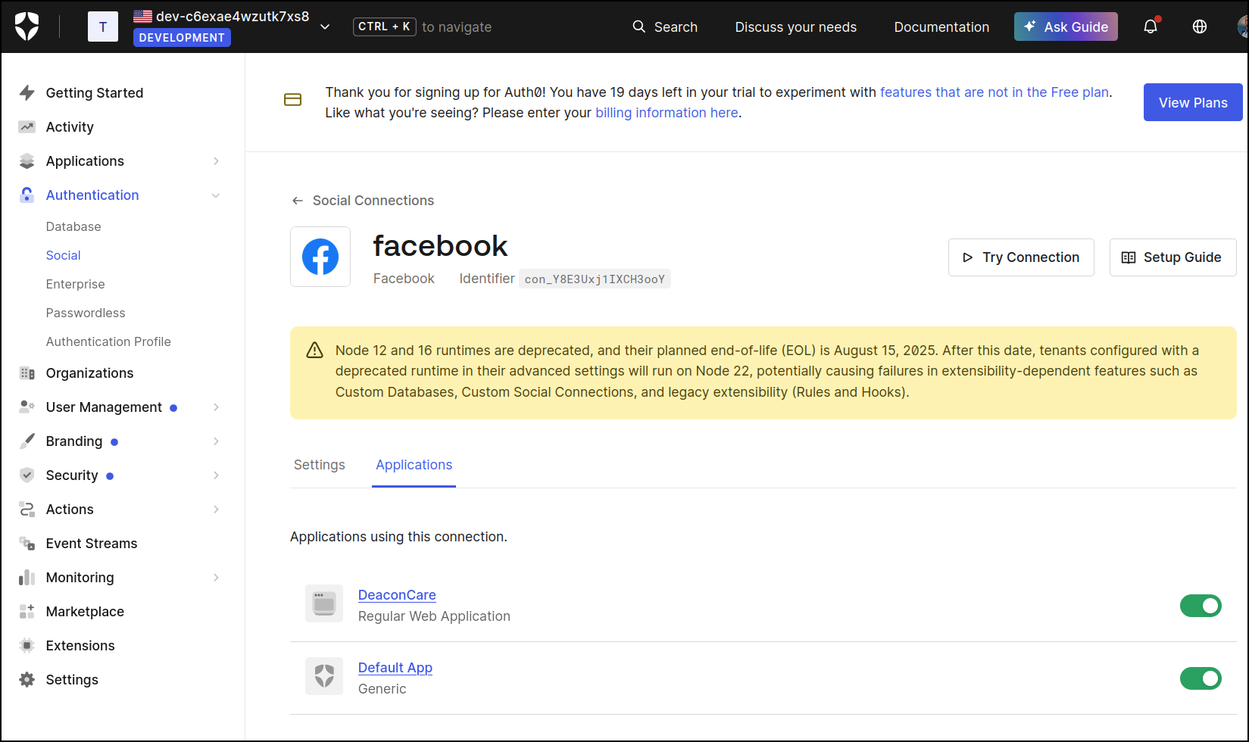Toggle connection for DeaconCare
This screenshot has height=742, width=1249.
point(1201,606)
